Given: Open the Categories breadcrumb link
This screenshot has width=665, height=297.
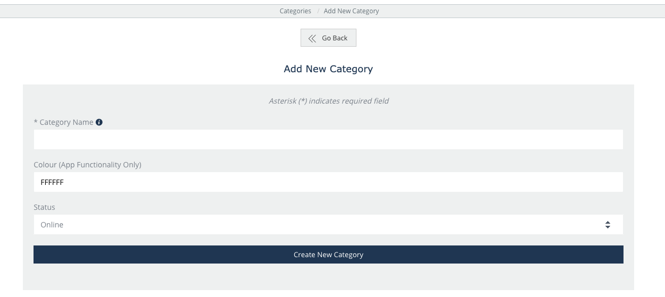Looking at the screenshot, I should [295, 11].
